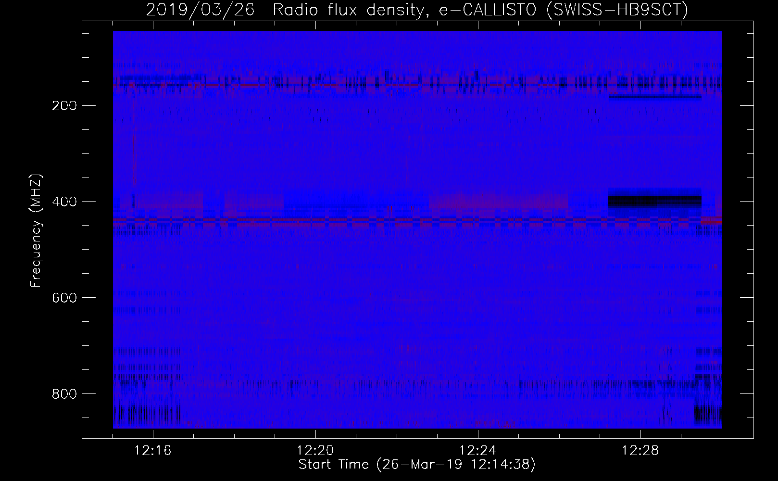
Task: Click the 12:20 time tick label
Action: click(x=315, y=451)
